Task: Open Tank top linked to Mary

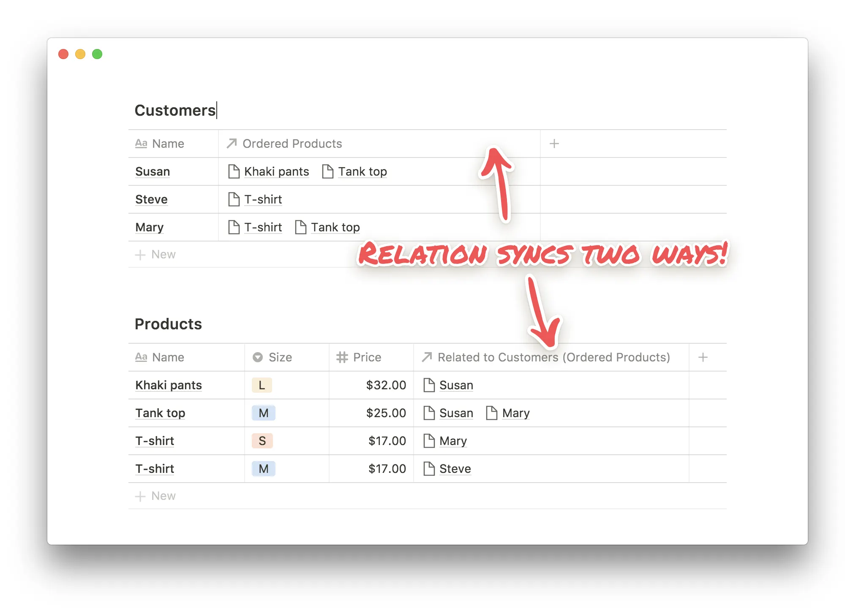Action: coord(335,228)
